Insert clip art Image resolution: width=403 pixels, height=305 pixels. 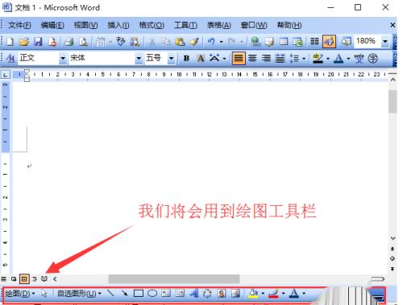(x=222, y=293)
